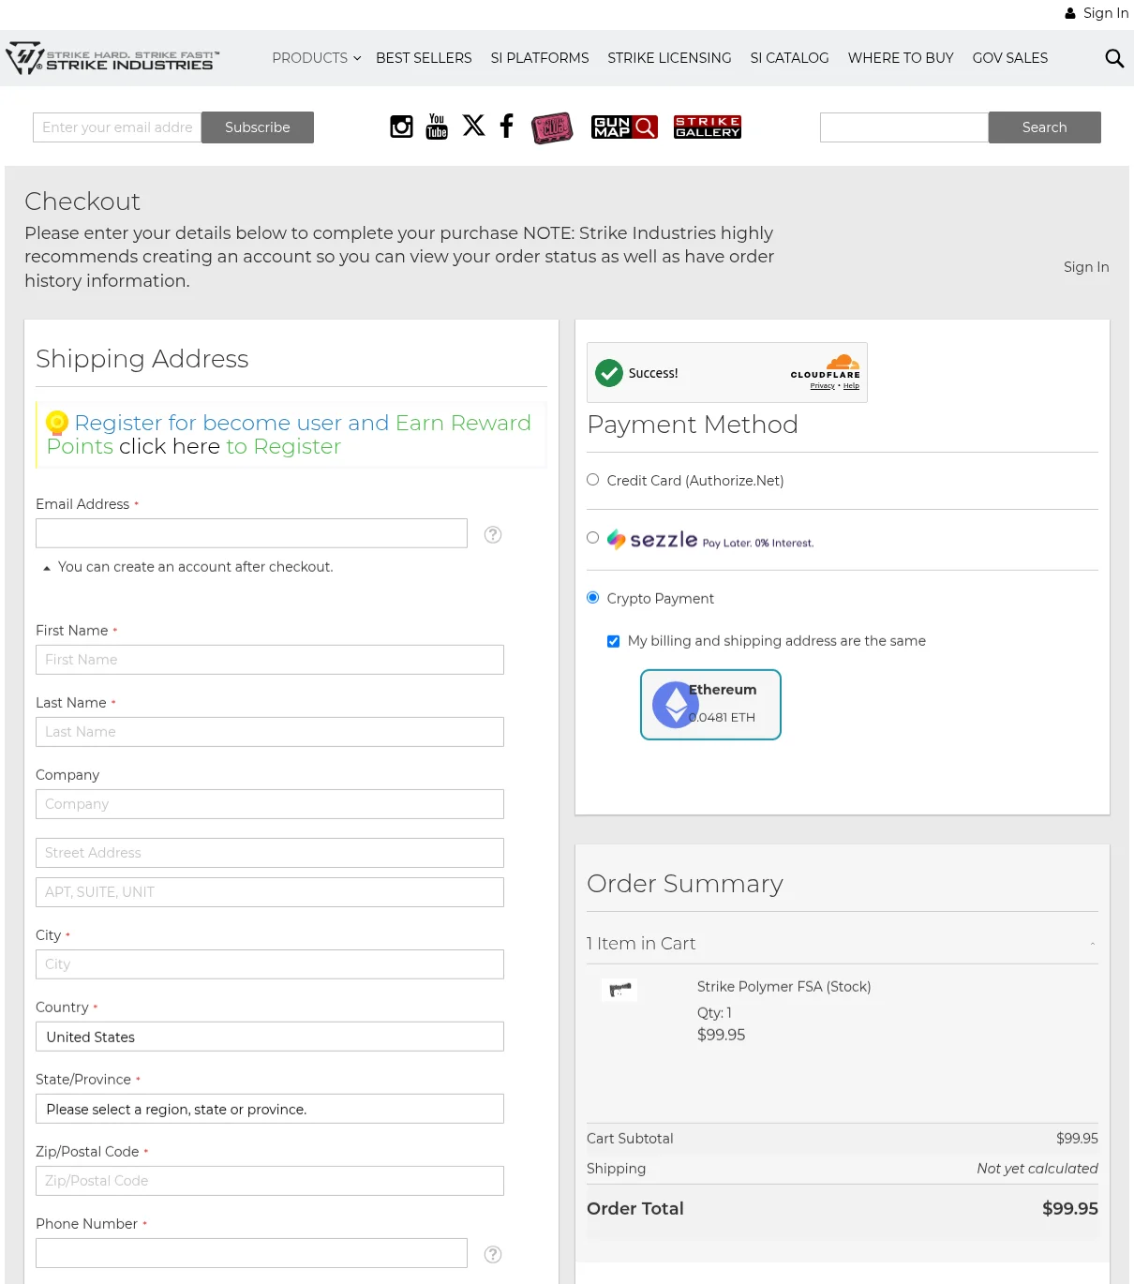Click the X (Twitter) icon
The image size is (1134, 1284).
[474, 126]
